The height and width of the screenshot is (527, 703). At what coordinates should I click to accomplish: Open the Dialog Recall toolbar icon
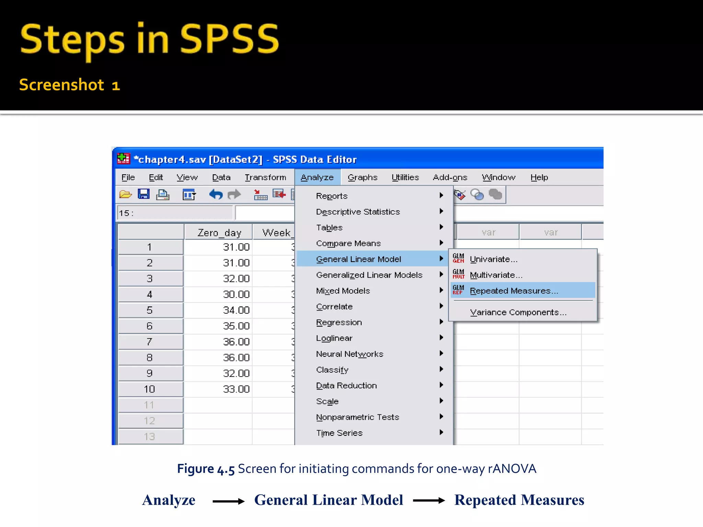[x=189, y=195]
